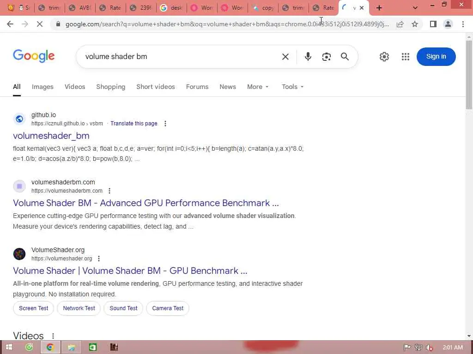Open a new browser tab

[379, 8]
